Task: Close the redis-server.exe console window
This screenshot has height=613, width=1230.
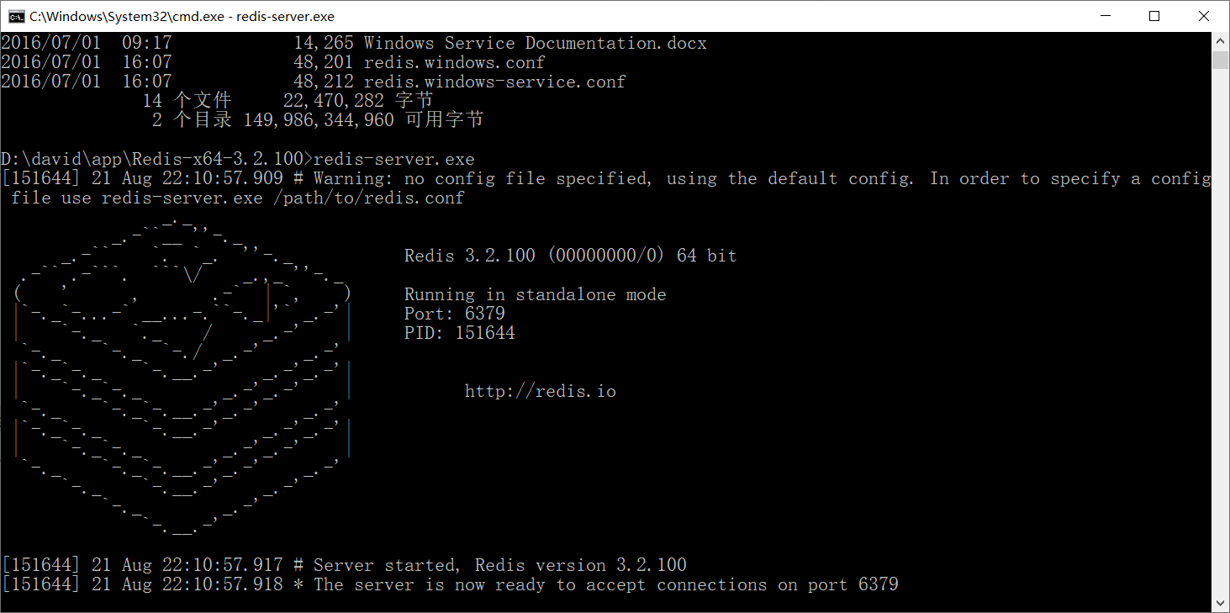Action: click(1204, 16)
